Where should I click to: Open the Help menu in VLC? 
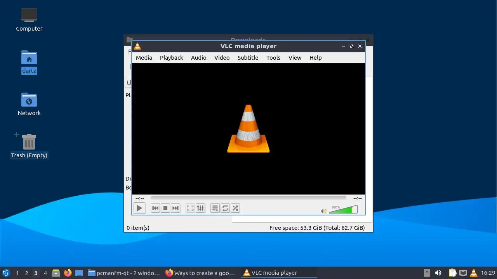click(315, 57)
